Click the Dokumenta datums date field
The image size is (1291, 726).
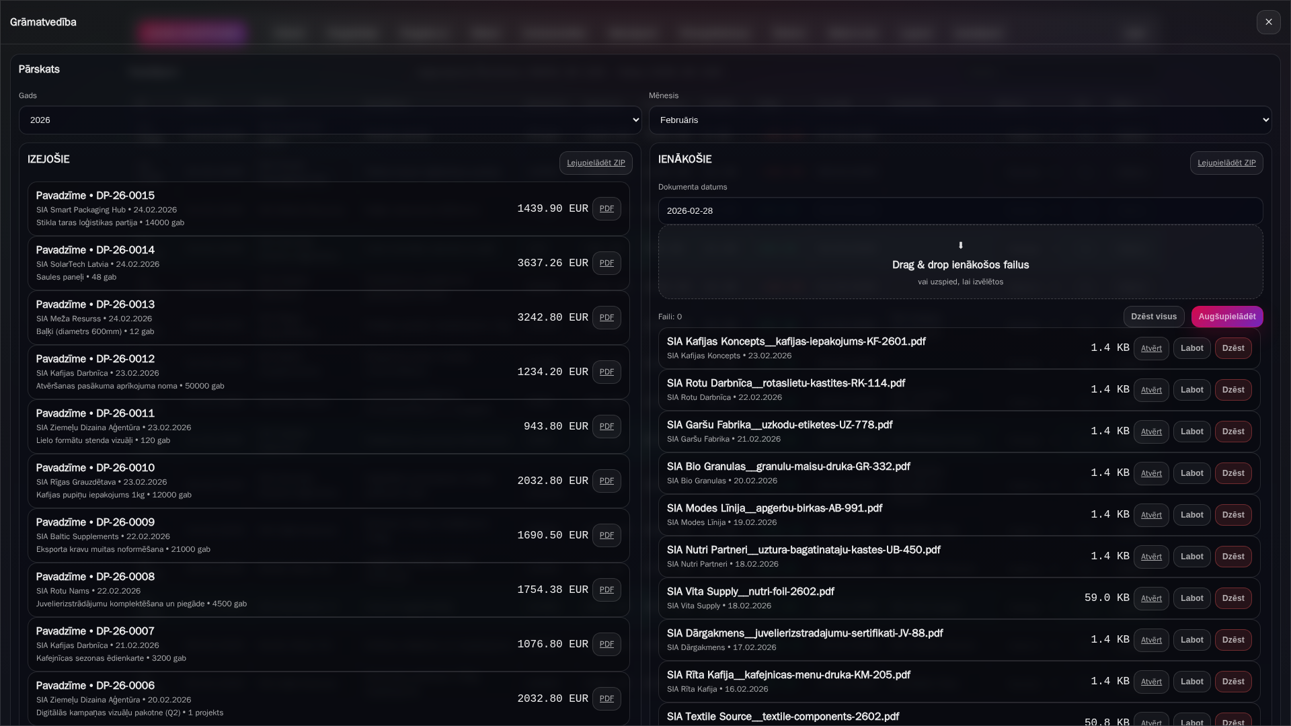pos(960,211)
